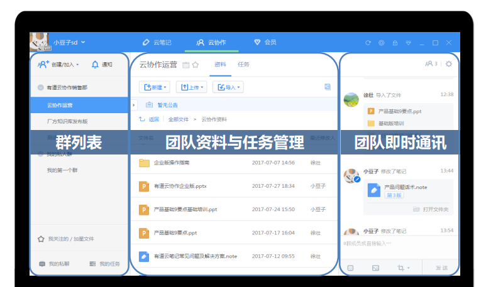The image size is (486, 287).
Task: Click the date 2017-07-27 18:34
Action: [x=273, y=186]
